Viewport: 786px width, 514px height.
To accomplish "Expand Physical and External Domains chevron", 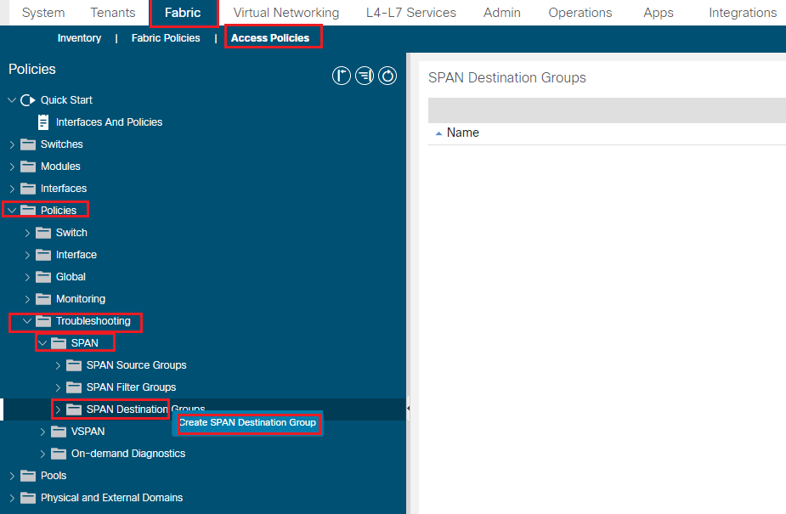I will pos(12,498).
